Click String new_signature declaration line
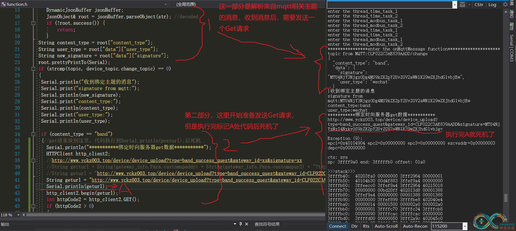 coord(104,56)
